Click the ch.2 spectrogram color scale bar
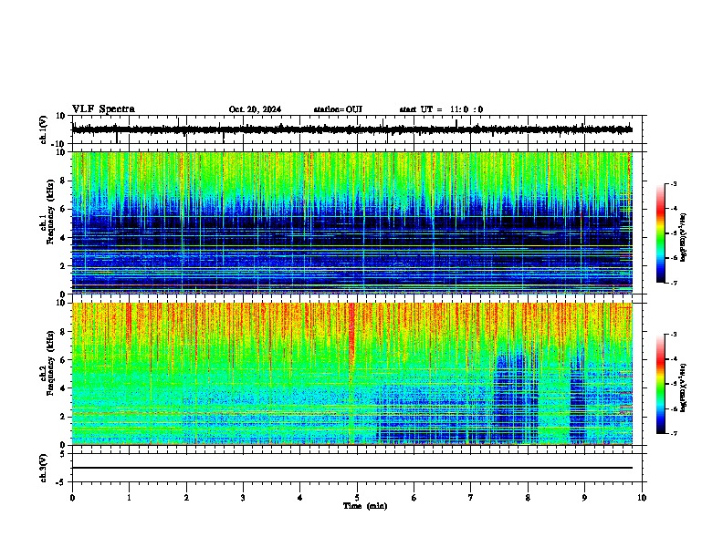 pos(660,384)
